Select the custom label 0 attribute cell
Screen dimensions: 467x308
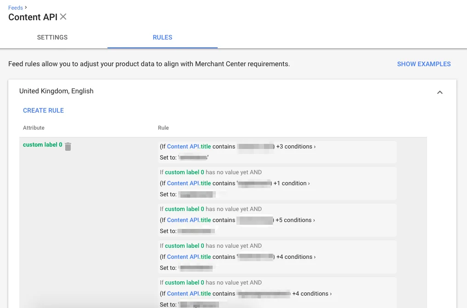(42, 144)
